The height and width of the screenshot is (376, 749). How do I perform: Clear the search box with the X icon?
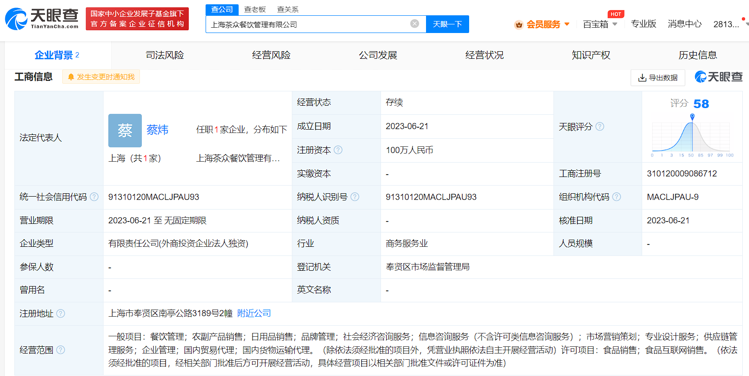point(415,23)
